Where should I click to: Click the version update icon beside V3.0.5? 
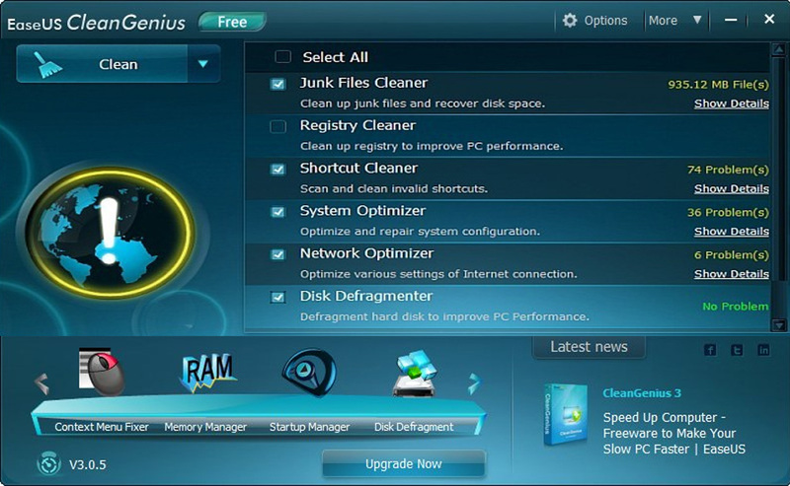point(48,464)
